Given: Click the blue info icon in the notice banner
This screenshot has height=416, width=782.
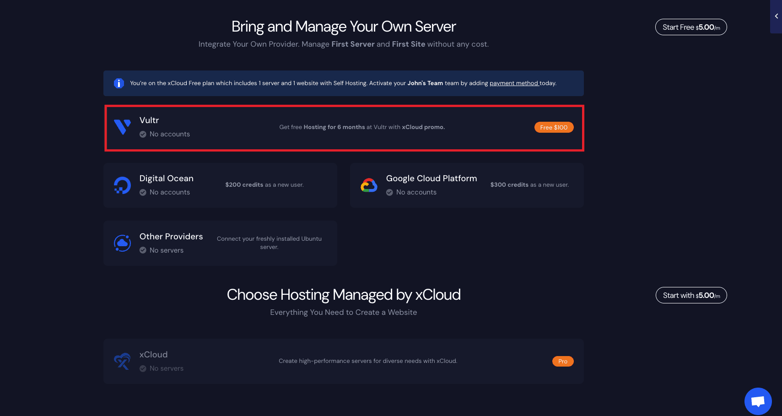Looking at the screenshot, I should 119,83.
